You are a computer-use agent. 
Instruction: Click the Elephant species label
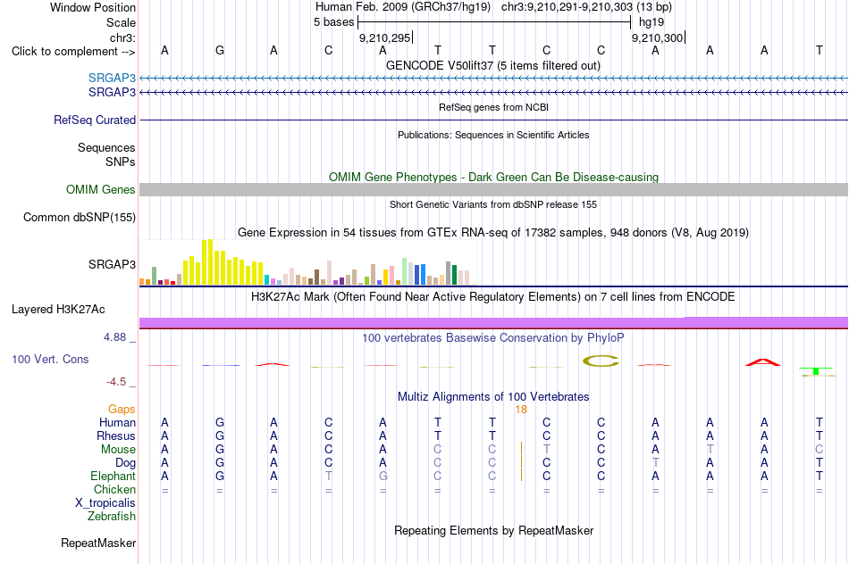point(113,477)
